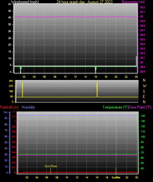Select the magenta Dew Point (°F) label
The height and width of the screenshot is (182, 153).
[140, 107]
